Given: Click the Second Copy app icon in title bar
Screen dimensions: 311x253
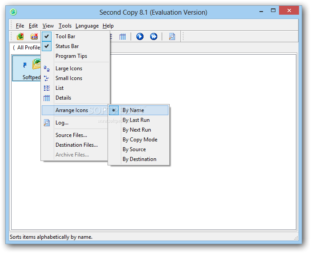Looking at the screenshot, I should pos(13,12).
